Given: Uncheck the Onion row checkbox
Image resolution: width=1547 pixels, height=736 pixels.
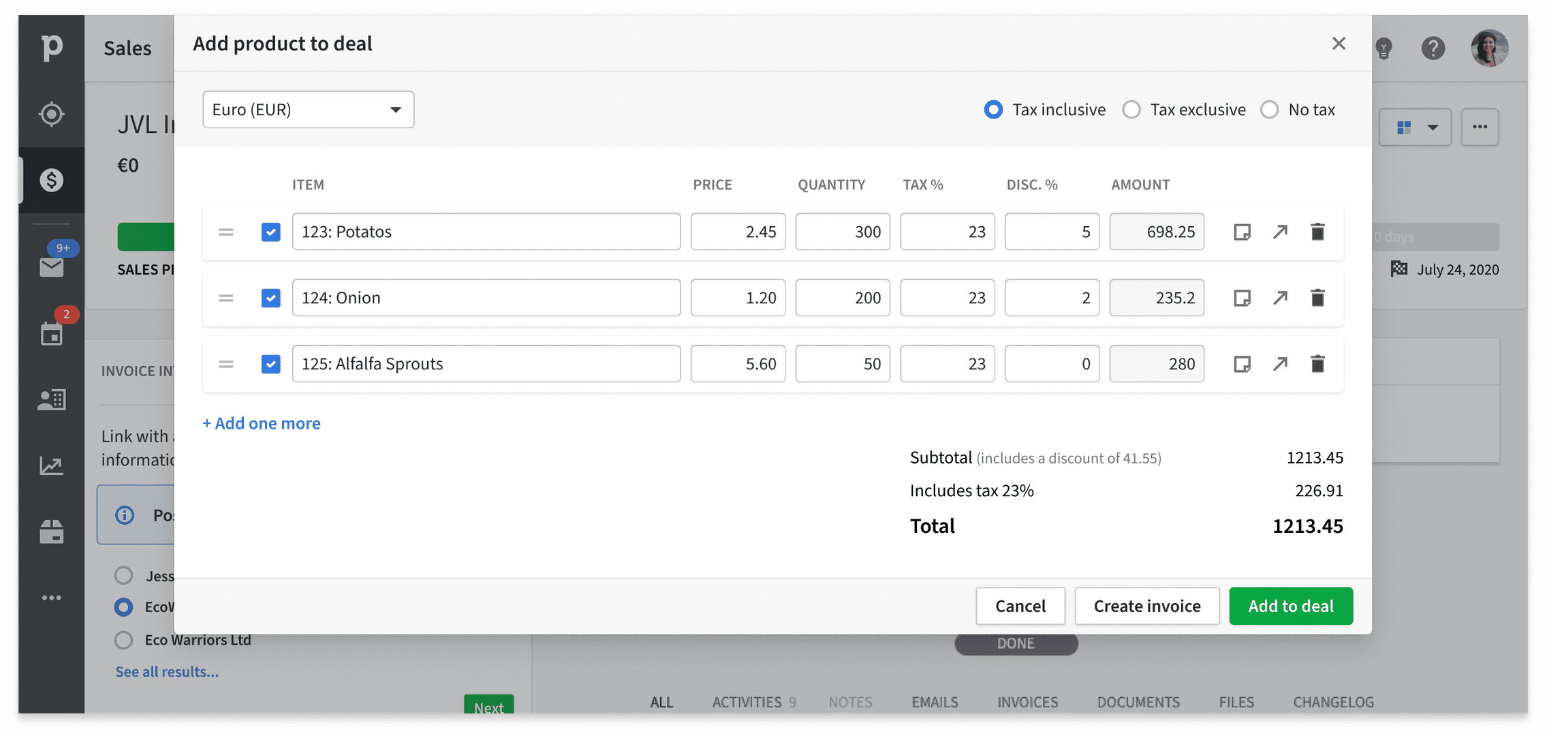Looking at the screenshot, I should [x=271, y=298].
